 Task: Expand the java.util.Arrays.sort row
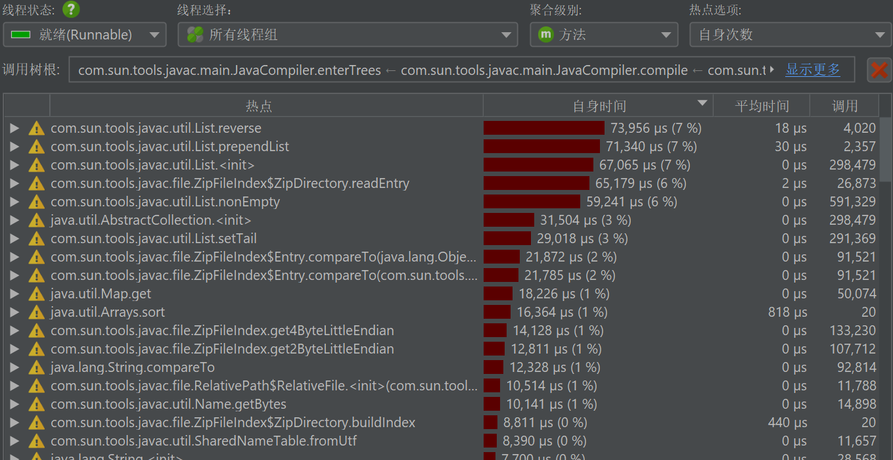click(14, 312)
